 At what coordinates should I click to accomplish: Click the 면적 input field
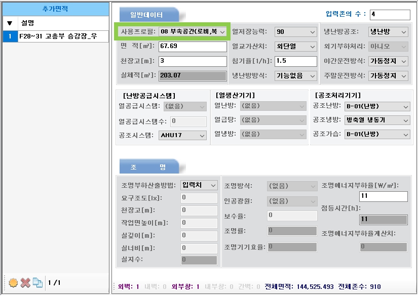192,47
